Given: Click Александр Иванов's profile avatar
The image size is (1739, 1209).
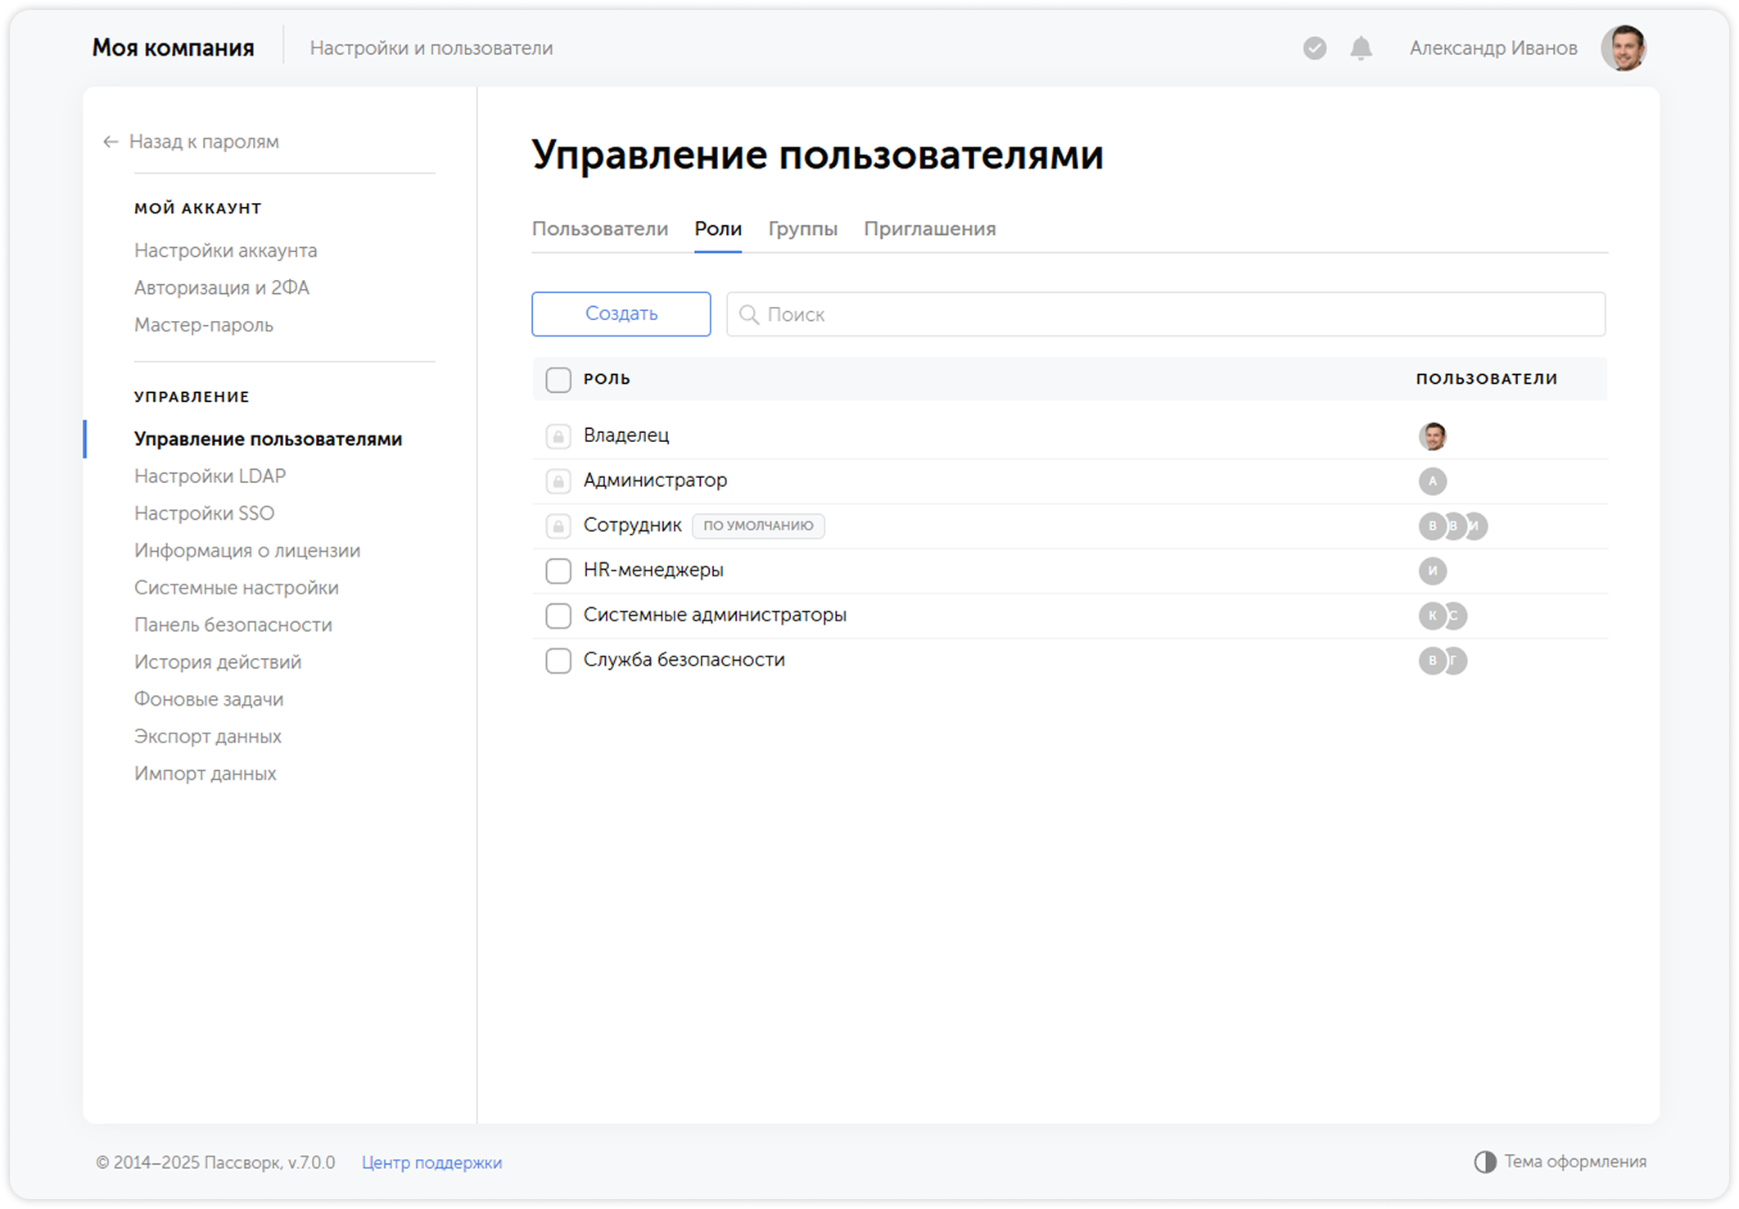Looking at the screenshot, I should 1624,48.
